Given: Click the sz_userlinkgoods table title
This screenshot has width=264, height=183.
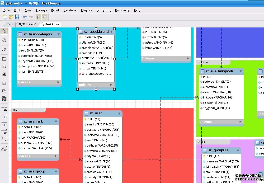Looking at the screenshot, I should [x=219, y=71].
